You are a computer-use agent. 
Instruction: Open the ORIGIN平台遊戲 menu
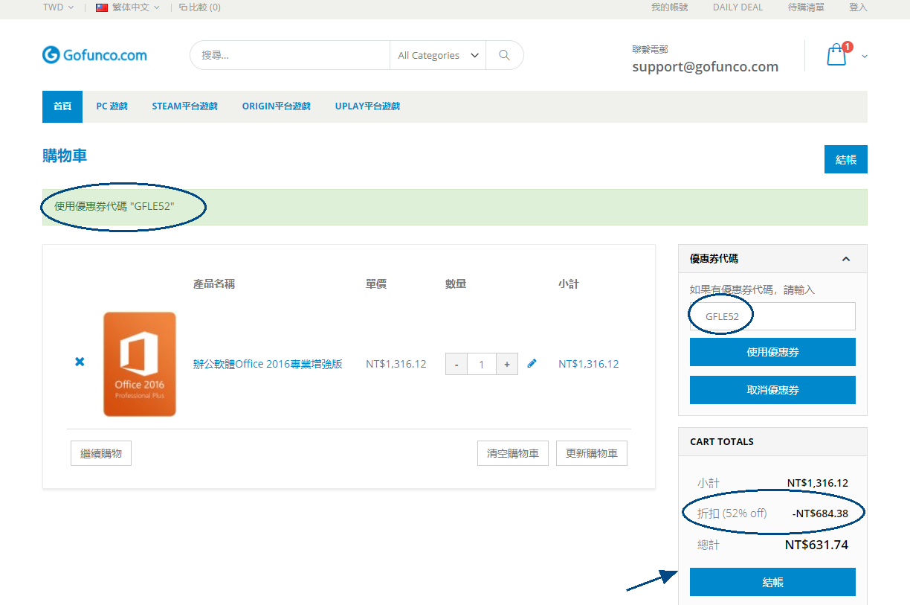(276, 106)
